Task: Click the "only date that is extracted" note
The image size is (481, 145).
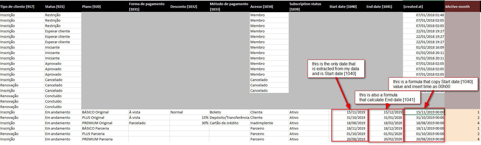Action: tap(336, 69)
